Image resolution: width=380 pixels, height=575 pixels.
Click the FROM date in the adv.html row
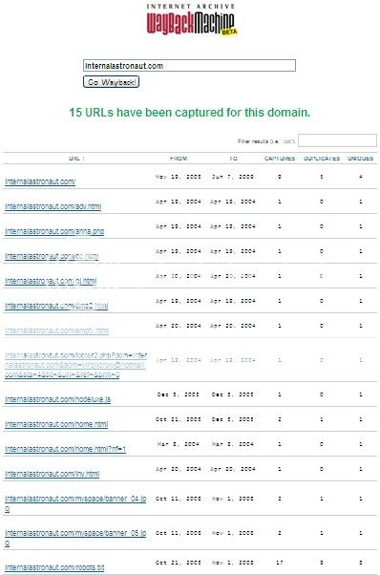(179, 202)
